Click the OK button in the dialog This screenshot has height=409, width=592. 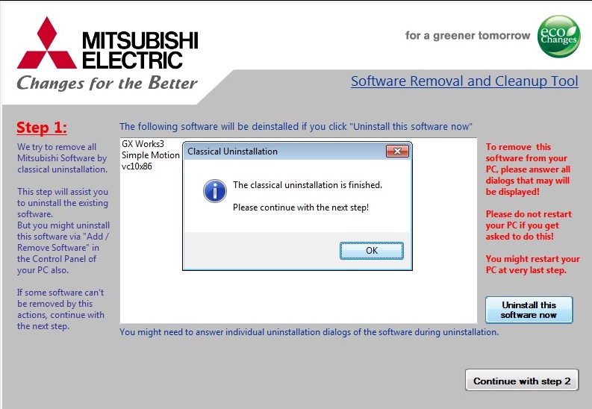click(371, 251)
